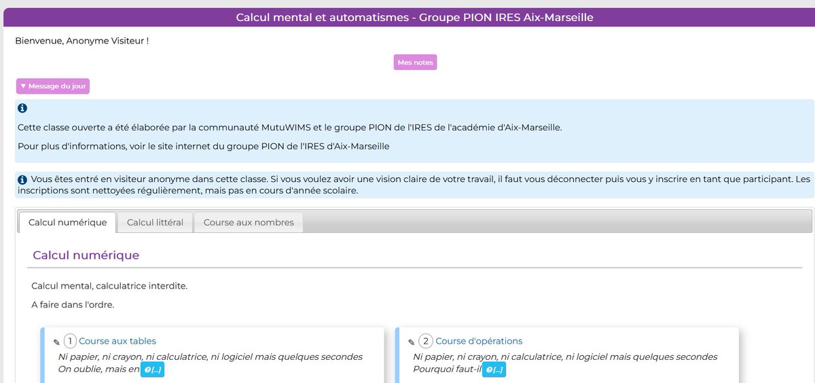Click the text Pourquoi faut-il

[447, 370]
